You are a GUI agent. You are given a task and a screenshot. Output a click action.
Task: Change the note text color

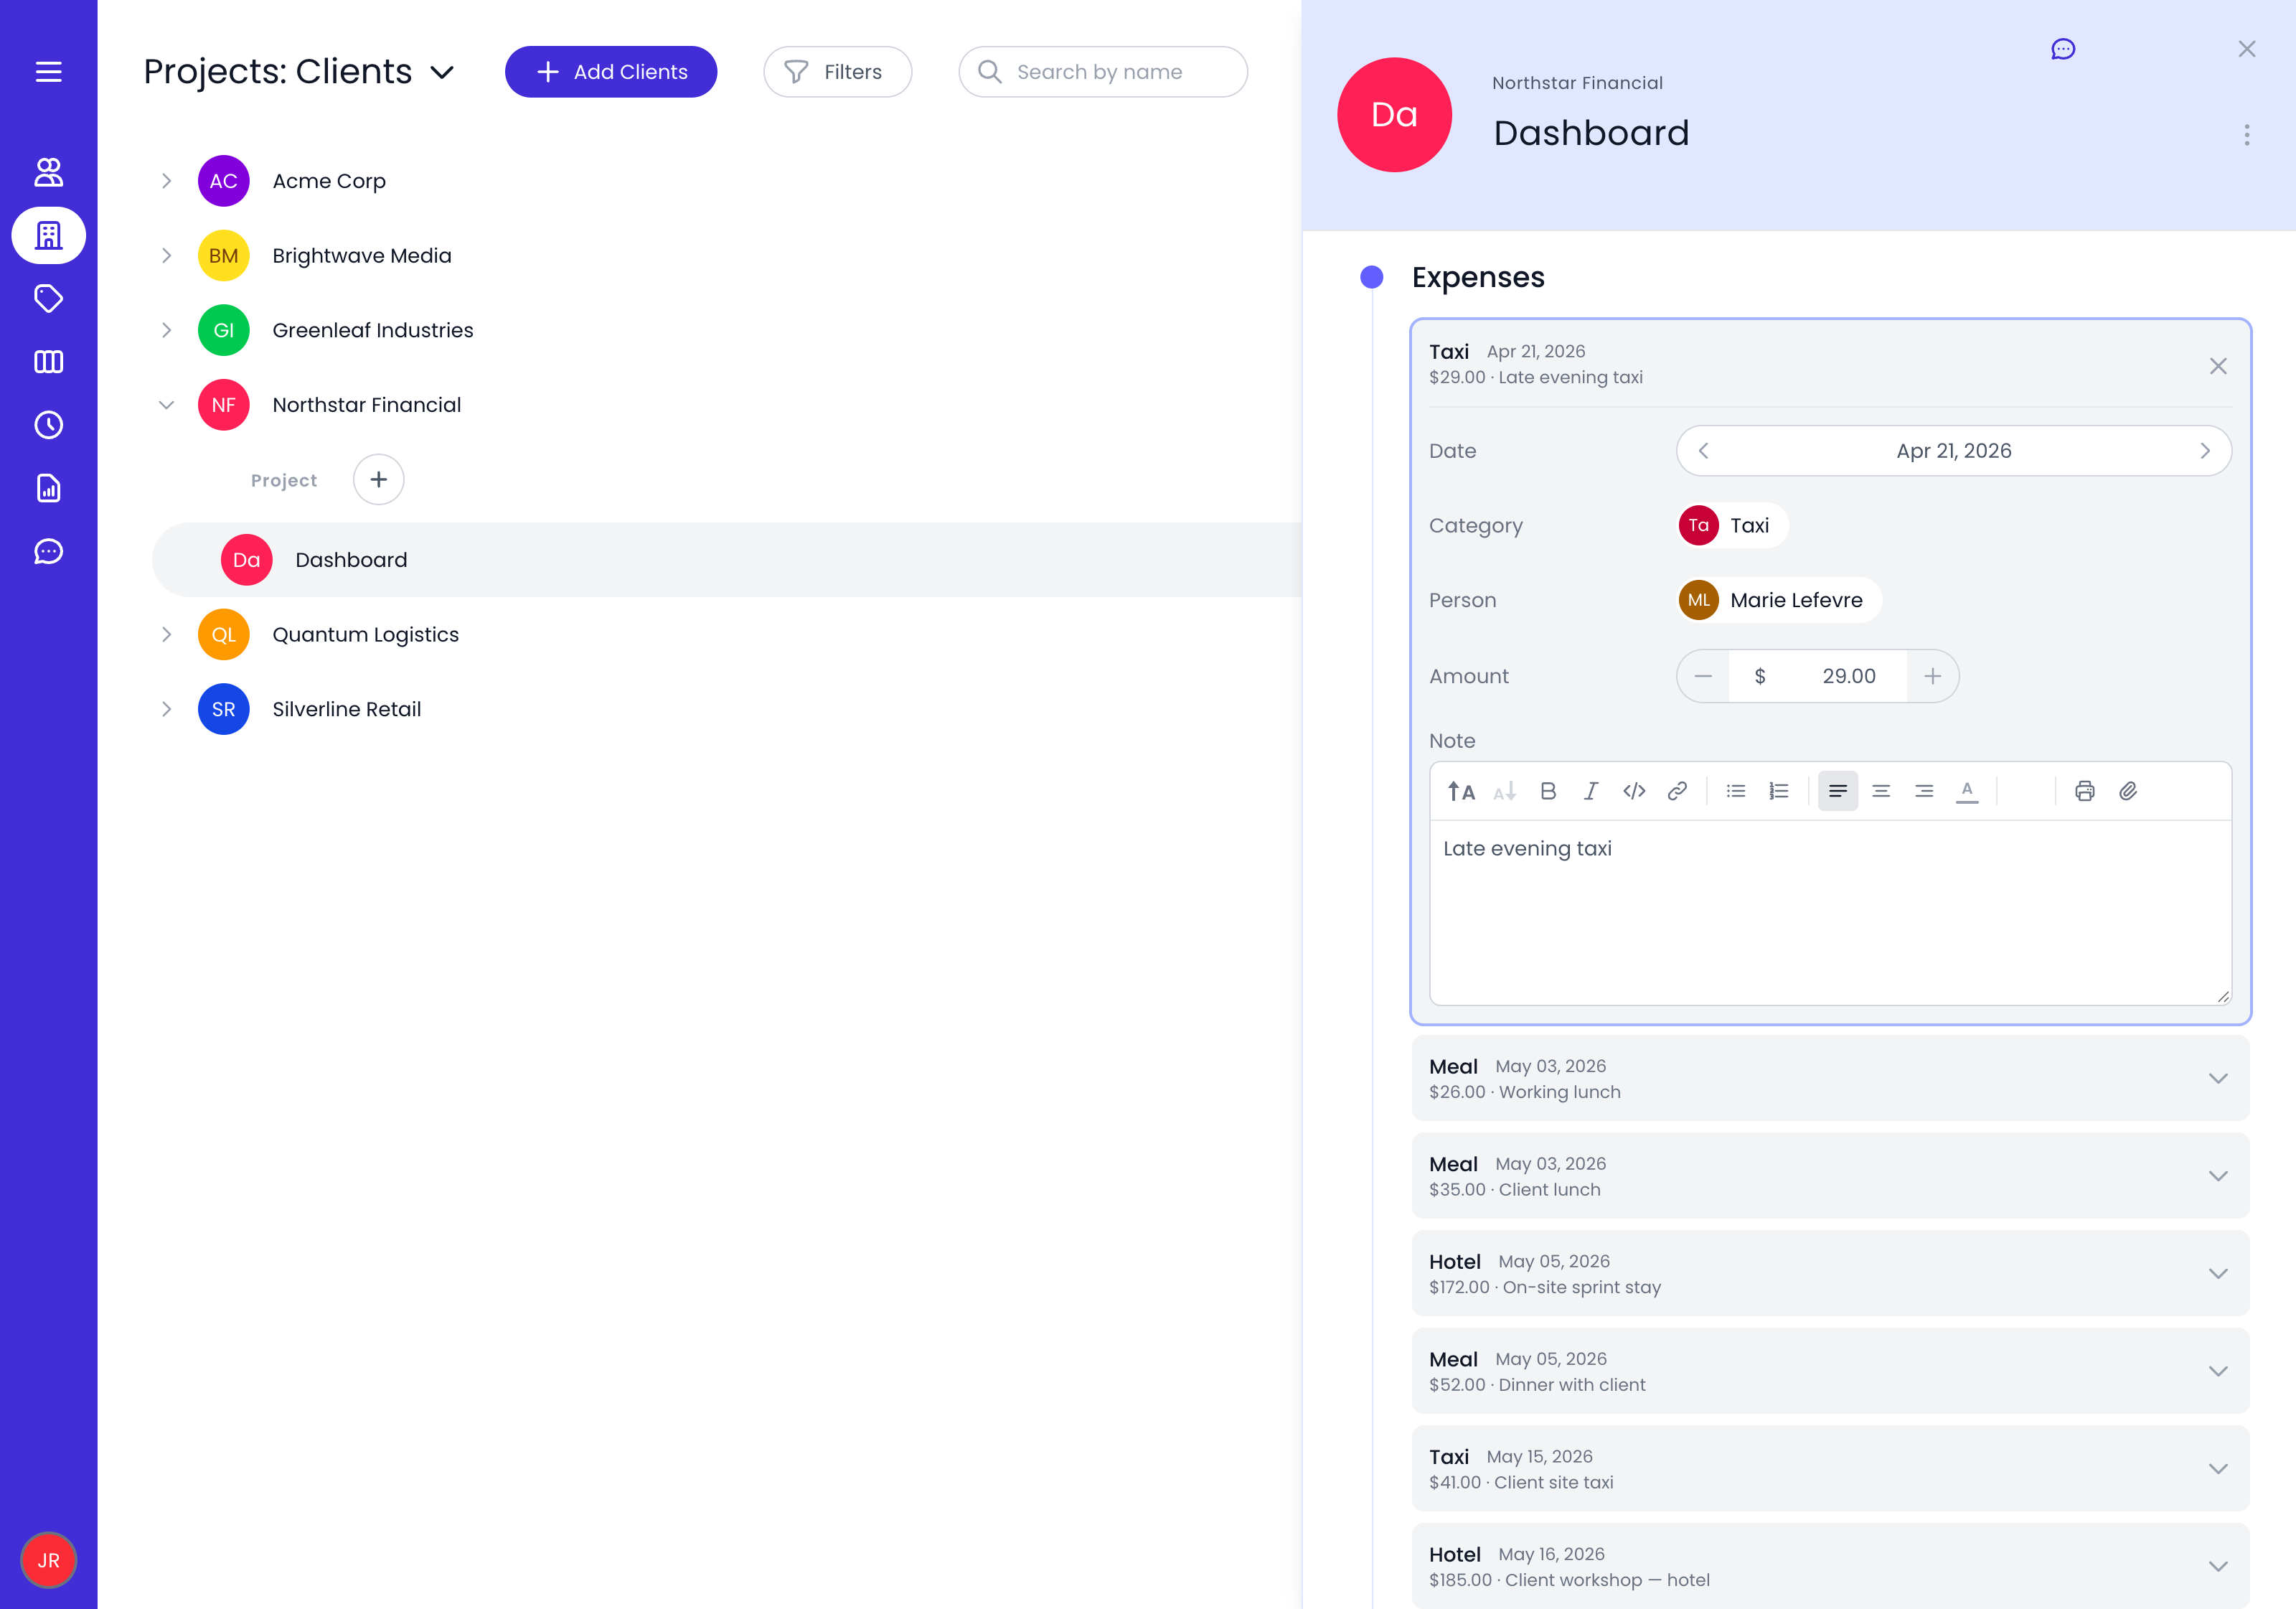1967,791
